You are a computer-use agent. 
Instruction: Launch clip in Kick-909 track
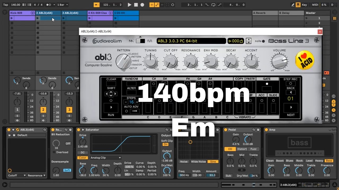tap(12, 18)
